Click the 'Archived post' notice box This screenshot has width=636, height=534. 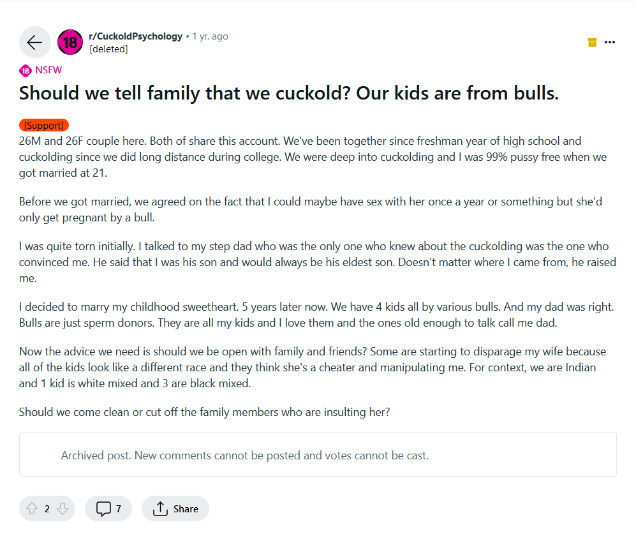(318, 455)
